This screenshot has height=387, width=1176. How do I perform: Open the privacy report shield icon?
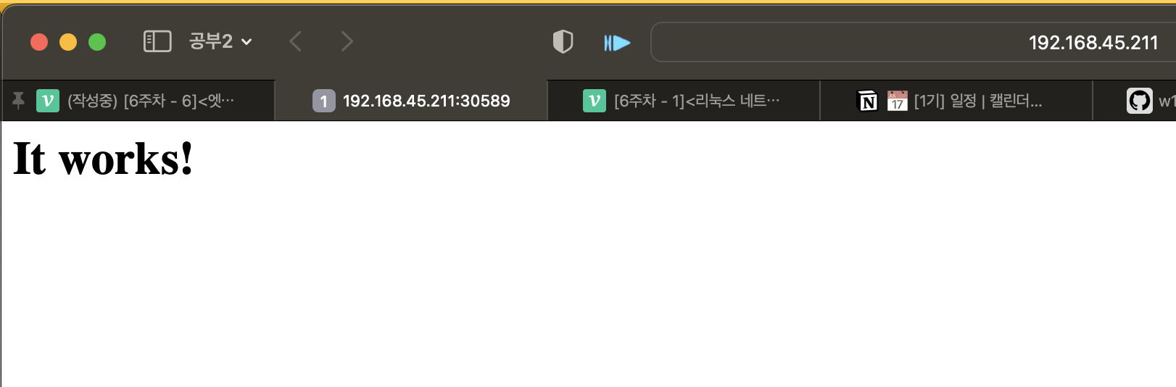563,41
